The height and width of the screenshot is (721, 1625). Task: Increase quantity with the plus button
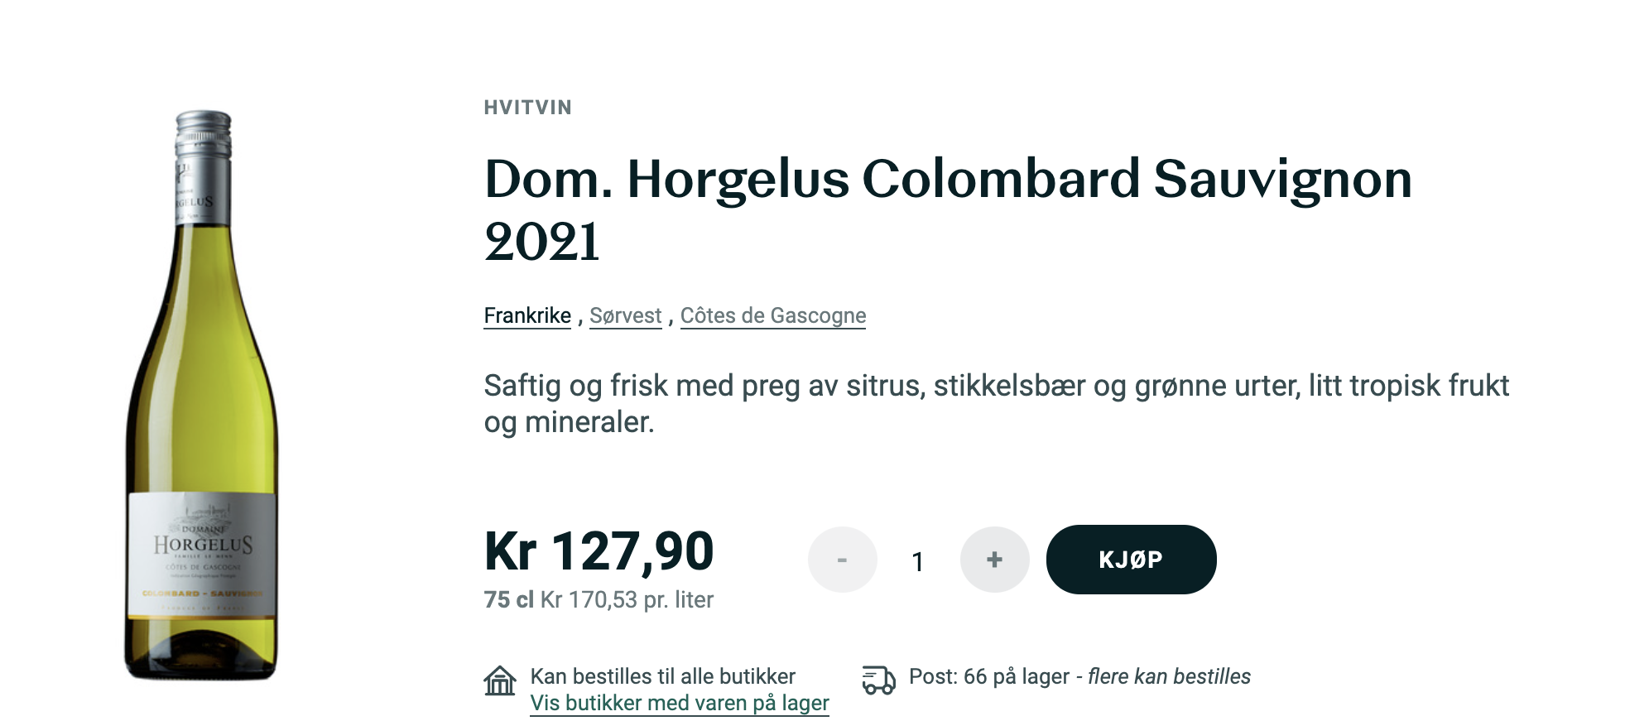pyautogui.click(x=994, y=560)
